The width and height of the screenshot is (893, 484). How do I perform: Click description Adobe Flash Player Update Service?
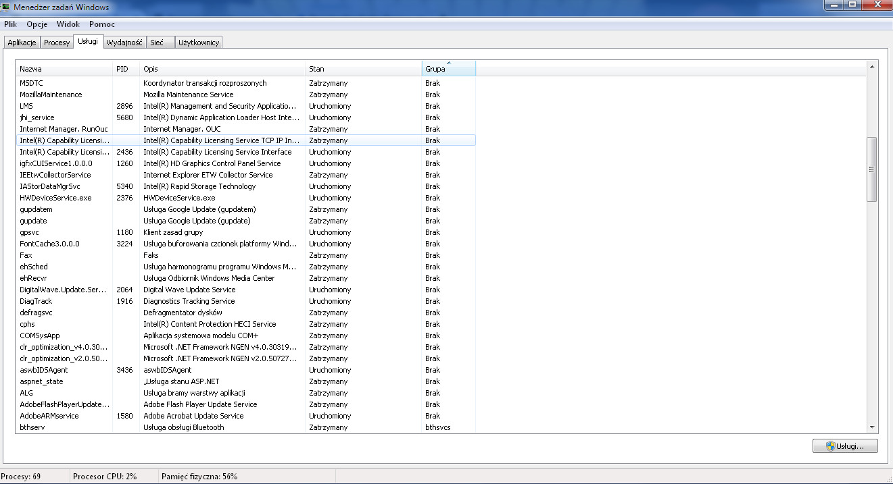(x=200, y=404)
